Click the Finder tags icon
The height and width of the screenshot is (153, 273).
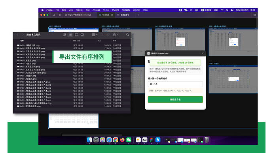pos(108,35)
